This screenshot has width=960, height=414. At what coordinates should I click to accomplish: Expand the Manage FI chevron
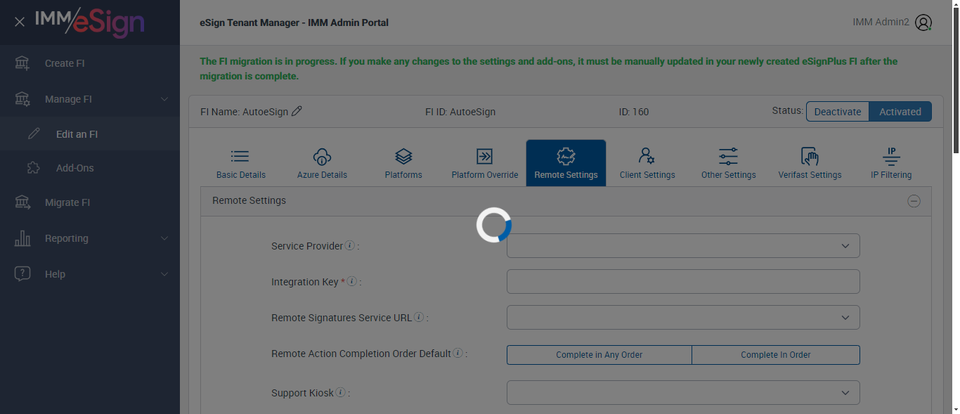click(164, 99)
